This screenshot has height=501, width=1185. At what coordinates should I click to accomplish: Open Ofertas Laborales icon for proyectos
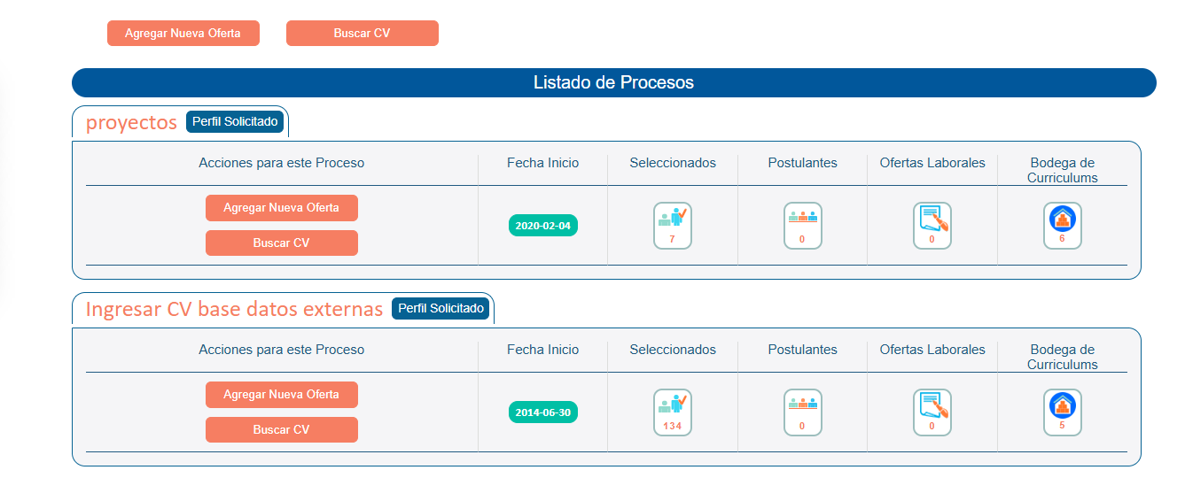(x=932, y=226)
